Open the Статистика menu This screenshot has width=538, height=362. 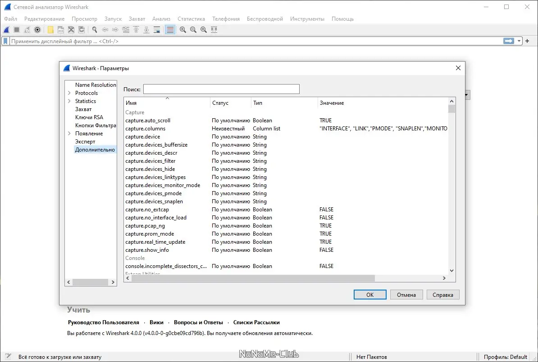coord(191,19)
